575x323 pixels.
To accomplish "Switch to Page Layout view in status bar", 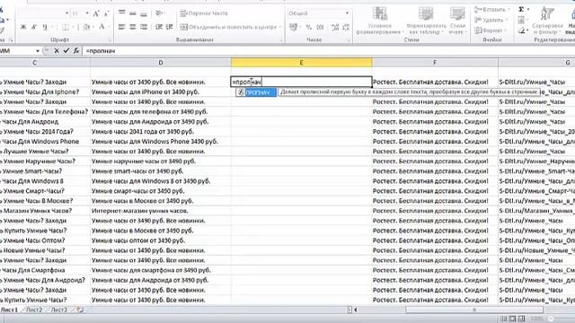I will click(x=513, y=319).
